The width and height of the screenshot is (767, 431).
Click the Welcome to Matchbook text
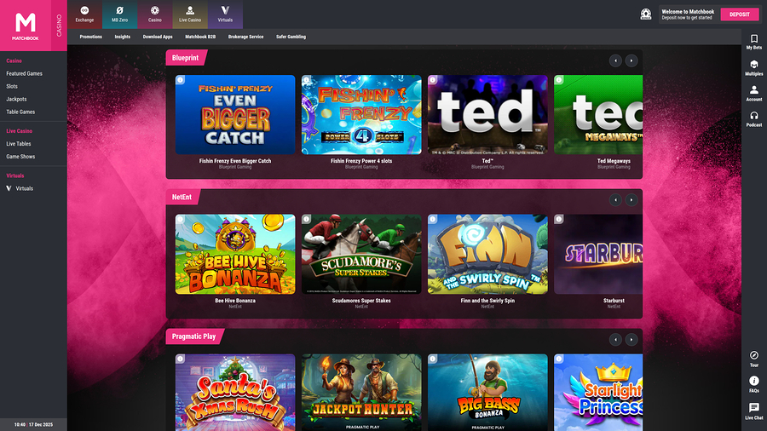click(x=688, y=11)
